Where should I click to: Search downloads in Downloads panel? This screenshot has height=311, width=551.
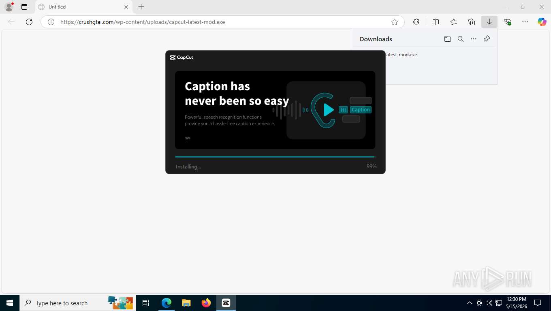(461, 39)
